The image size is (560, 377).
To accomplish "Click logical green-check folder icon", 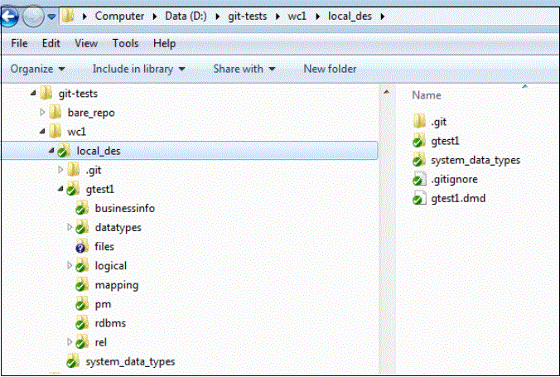I will click(x=82, y=266).
